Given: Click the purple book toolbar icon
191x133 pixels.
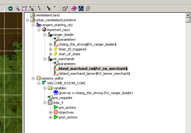Looking at the screenshot, I should pos(74,9).
